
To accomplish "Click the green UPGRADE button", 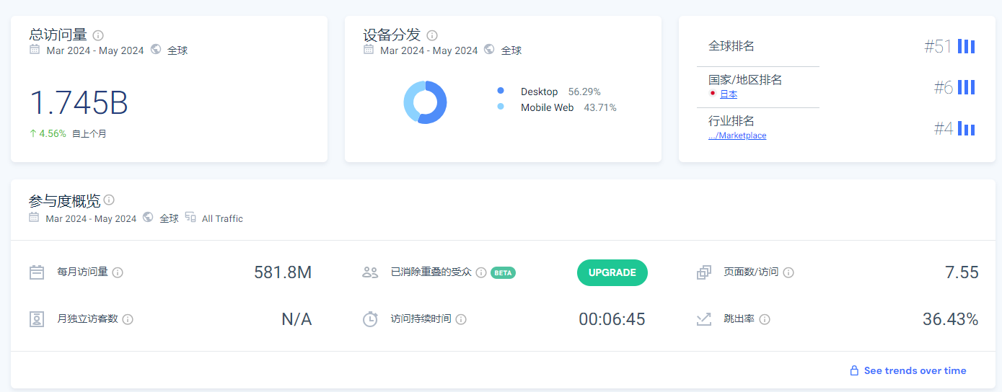I will [612, 272].
